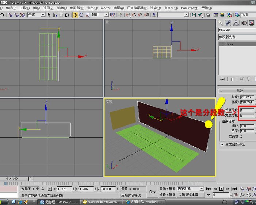Viewport: 256px width, 205px height.
Task: Toggle the Percent Snap icon
Action: tap(140, 15)
